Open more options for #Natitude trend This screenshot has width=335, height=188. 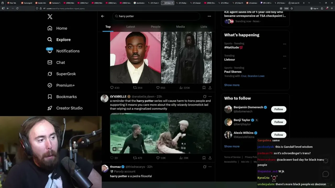[x=284, y=44]
